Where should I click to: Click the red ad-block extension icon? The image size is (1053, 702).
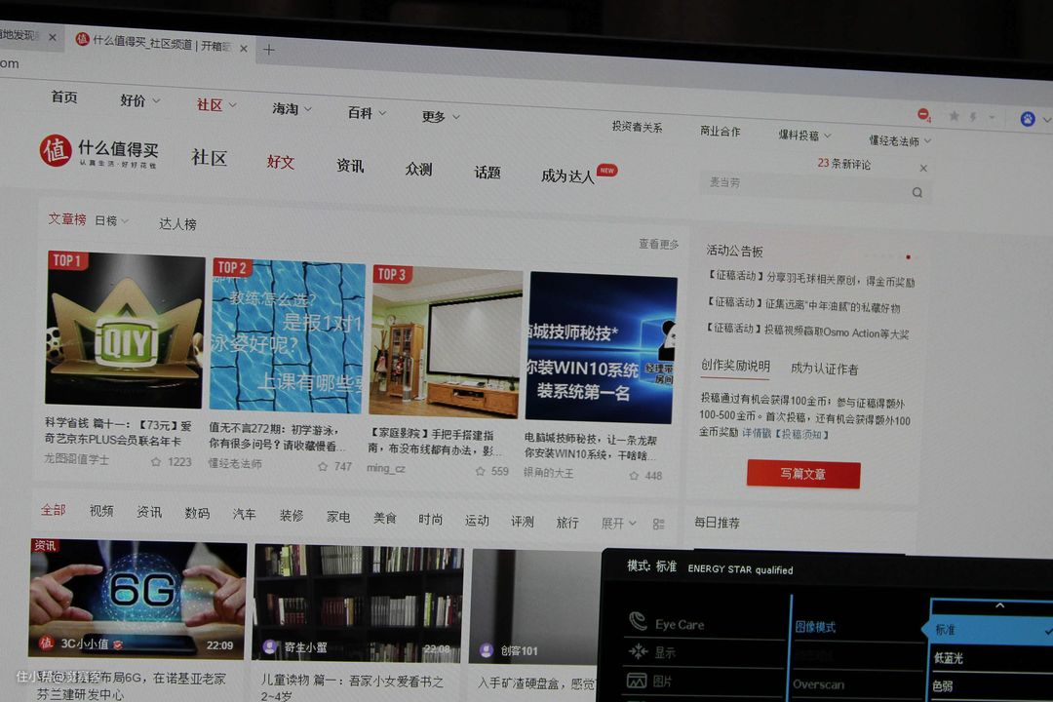tap(922, 114)
